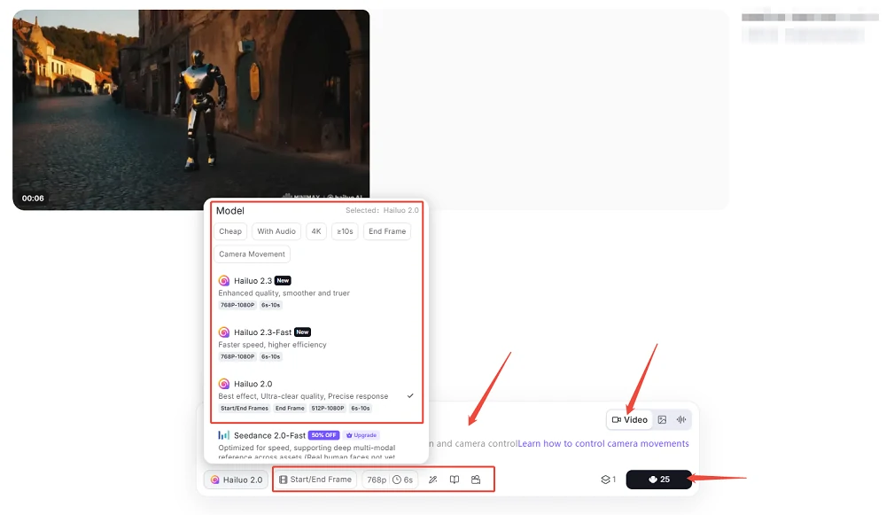Image resolution: width=886 pixels, height=515 pixels.
Task: Open the robot video thumbnail
Action: (191, 110)
